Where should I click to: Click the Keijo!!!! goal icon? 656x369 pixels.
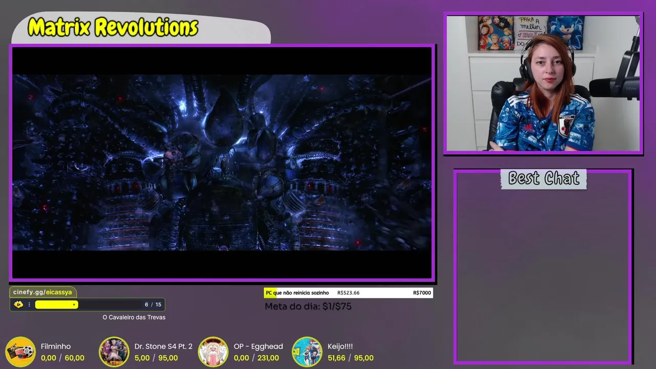pos(306,352)
